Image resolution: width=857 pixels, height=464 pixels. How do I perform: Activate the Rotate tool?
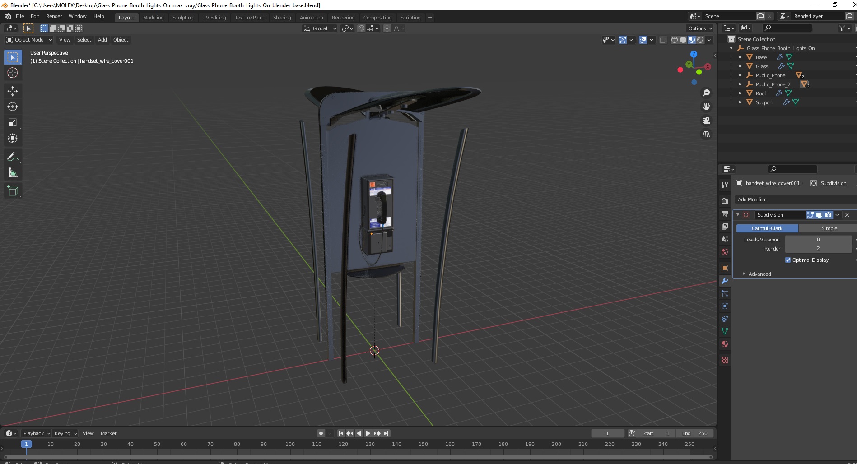pos(13,107)
